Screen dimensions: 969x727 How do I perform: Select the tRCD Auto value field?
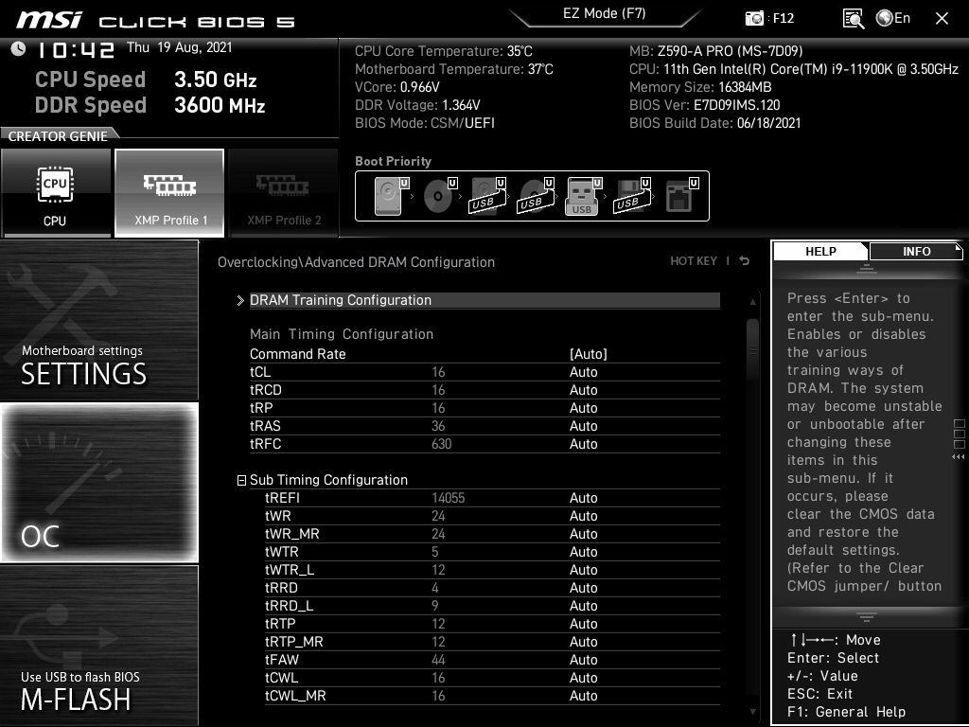(x=583, y=390)
